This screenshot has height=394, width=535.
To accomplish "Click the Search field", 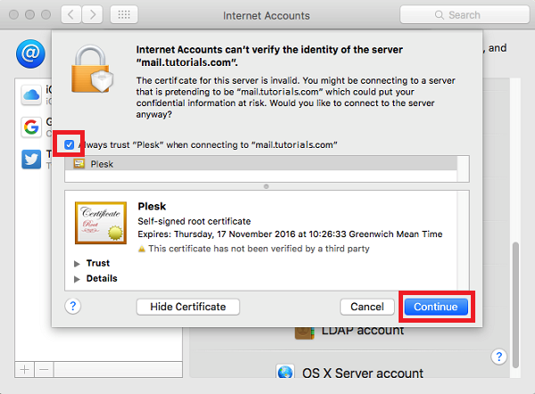I will click(x=465, y=14).
